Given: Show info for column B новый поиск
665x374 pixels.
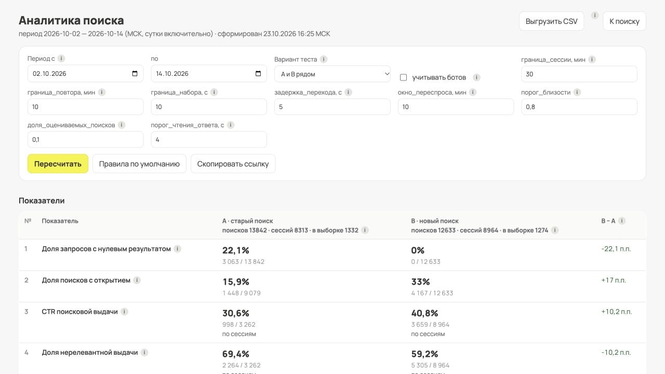Looking at the screenshot, I should 555,230.
